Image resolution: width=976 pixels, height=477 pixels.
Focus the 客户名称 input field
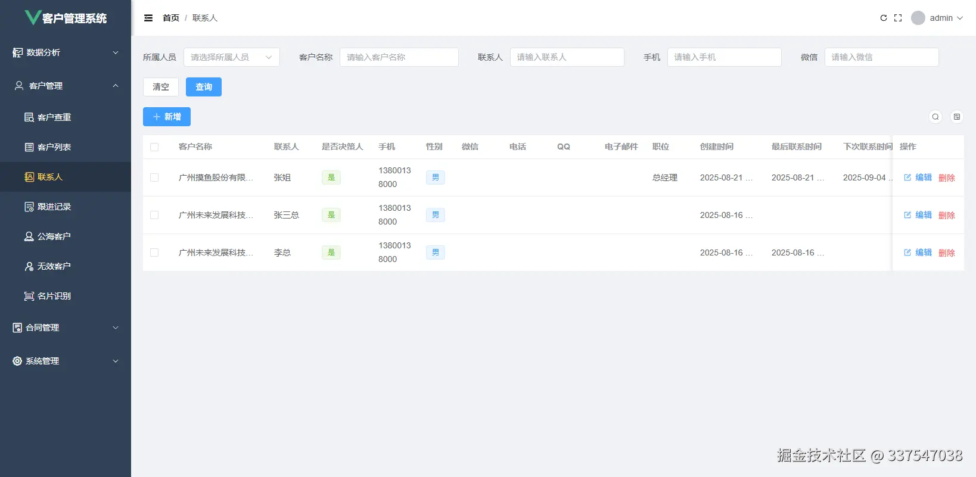click(399, 57)
